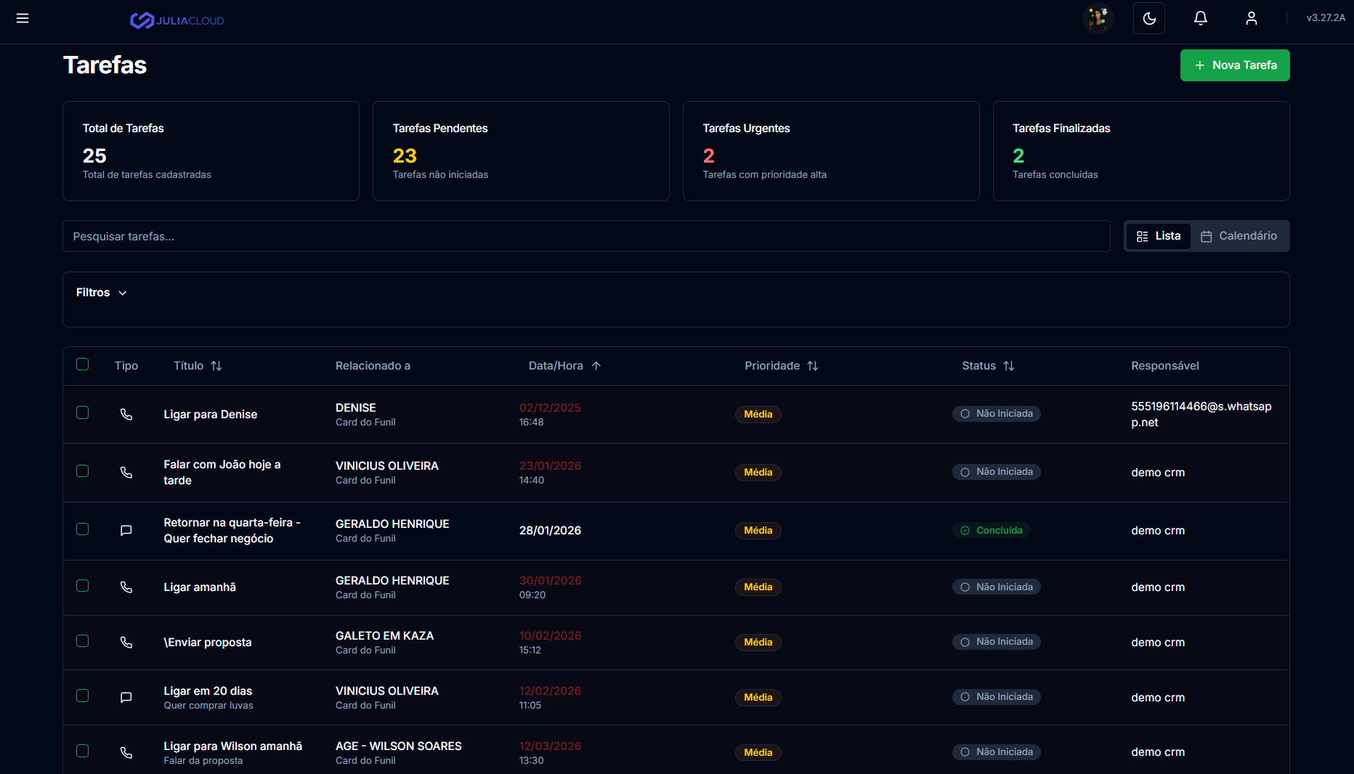Click message icon for Ligar em 20 dias

coord(126,698)
